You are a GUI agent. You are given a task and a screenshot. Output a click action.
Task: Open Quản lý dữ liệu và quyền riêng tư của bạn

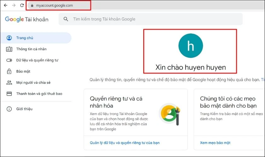[x=125, y=143]
